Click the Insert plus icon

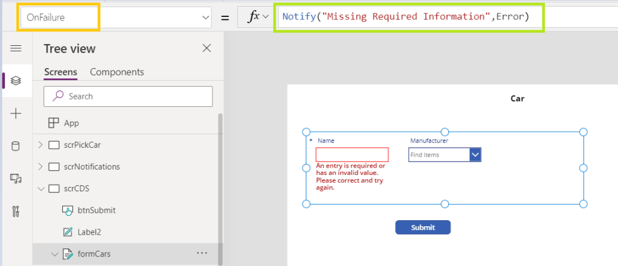click(16, 113)
